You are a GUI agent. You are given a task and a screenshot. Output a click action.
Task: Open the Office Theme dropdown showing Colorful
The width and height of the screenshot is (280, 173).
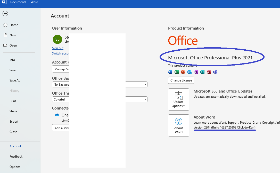pyautogui.click(x=145, y=99)
